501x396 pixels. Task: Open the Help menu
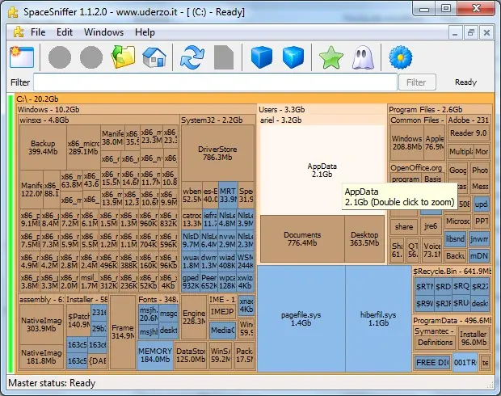pyautogui.click(x=145, y=32)
